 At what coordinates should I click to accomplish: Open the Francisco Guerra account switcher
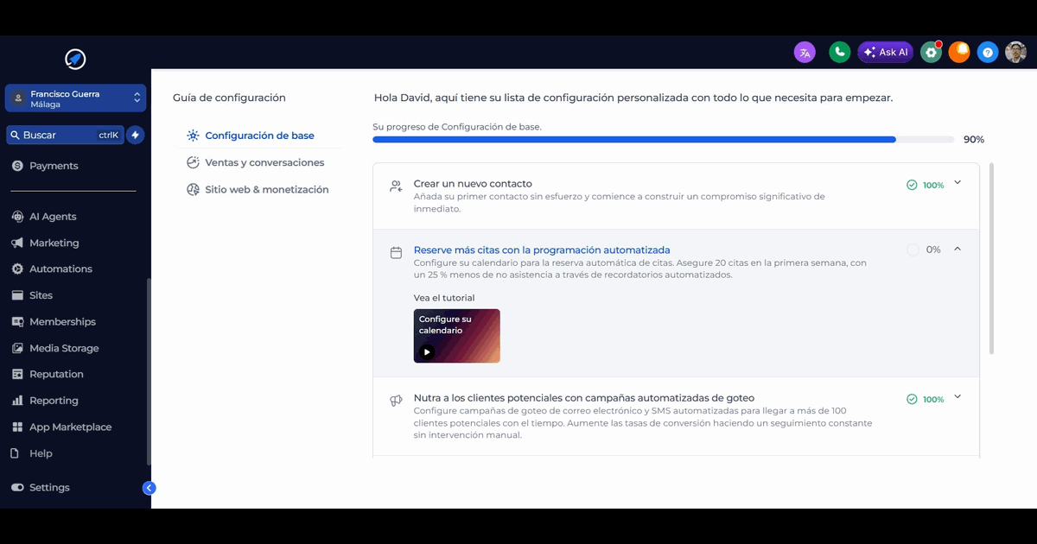click(x=75, y=98)
